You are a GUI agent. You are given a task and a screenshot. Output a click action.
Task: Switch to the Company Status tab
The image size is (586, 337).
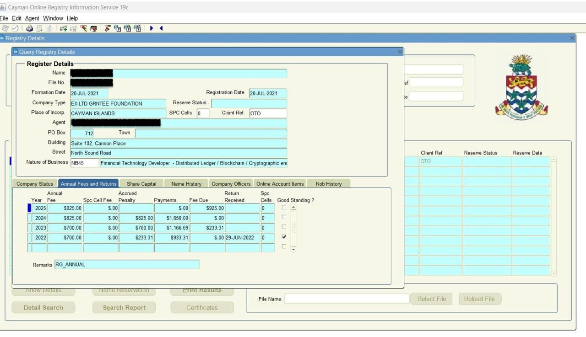click(35, 184)
